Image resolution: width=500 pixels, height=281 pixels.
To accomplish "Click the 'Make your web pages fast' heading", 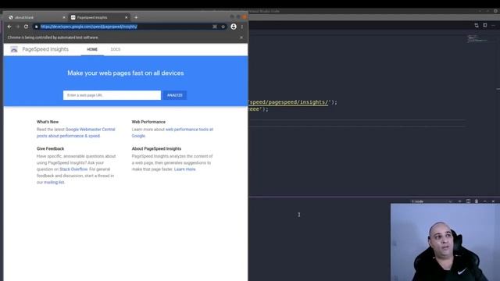I will coord(126,73).
